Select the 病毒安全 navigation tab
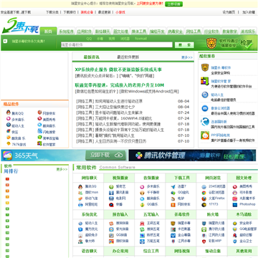 [x=176, y=32]
